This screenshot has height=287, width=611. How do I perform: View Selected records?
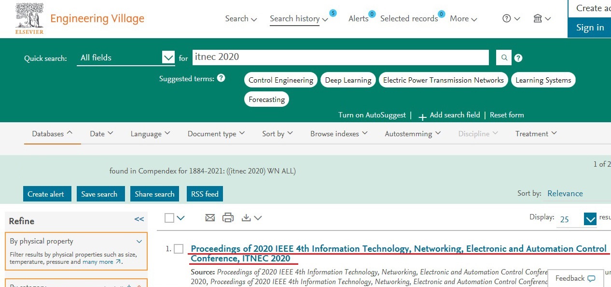click(409, 18)
